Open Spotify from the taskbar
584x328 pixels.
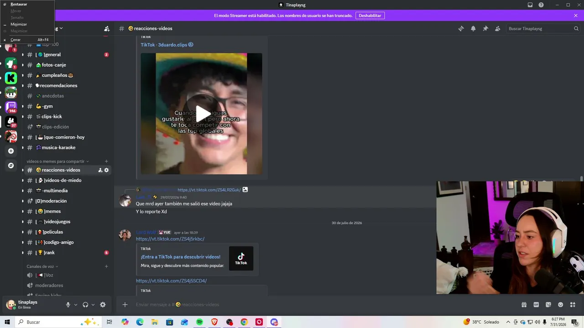click(x=199, y=322)
